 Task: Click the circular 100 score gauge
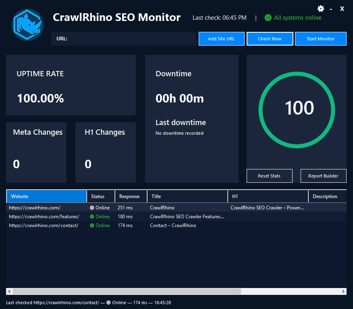click(297, 110)
